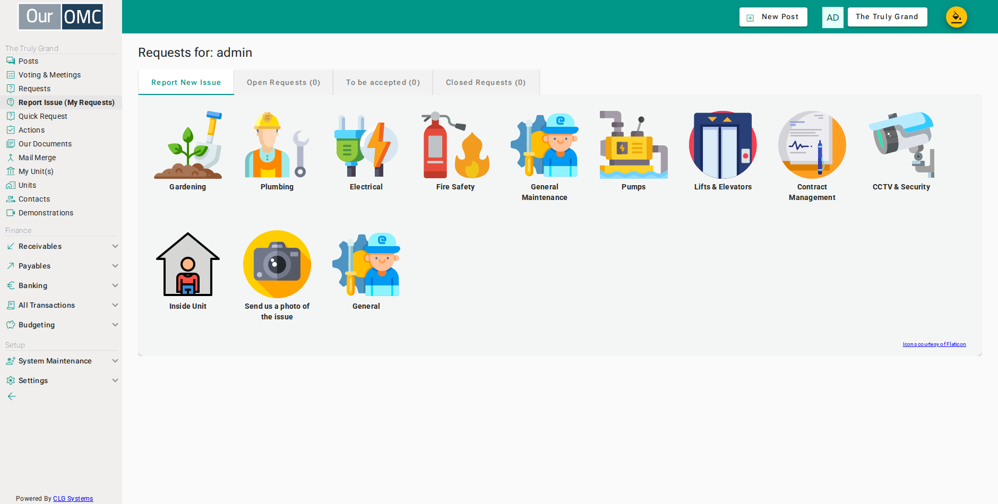Select the Inside Unit house icon
Viewport: 998px width, 504px height.
[x=188, y=264]
